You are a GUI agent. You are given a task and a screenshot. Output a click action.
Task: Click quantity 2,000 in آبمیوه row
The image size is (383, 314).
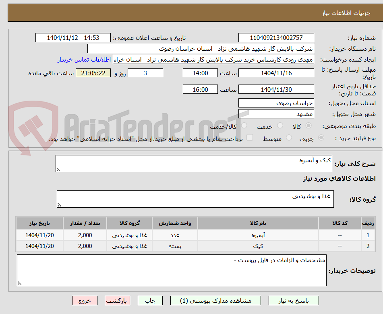[85, 235]
